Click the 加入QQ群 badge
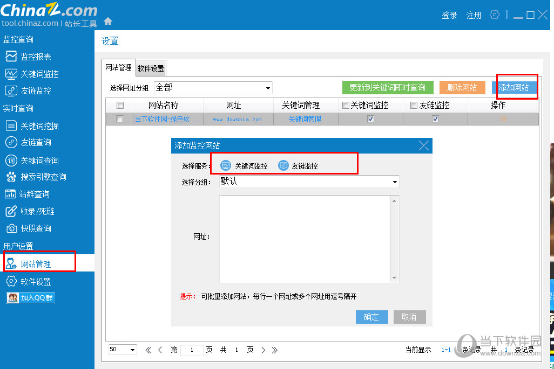The height and width of the screenshot is (369, 554). coord(31,298)
